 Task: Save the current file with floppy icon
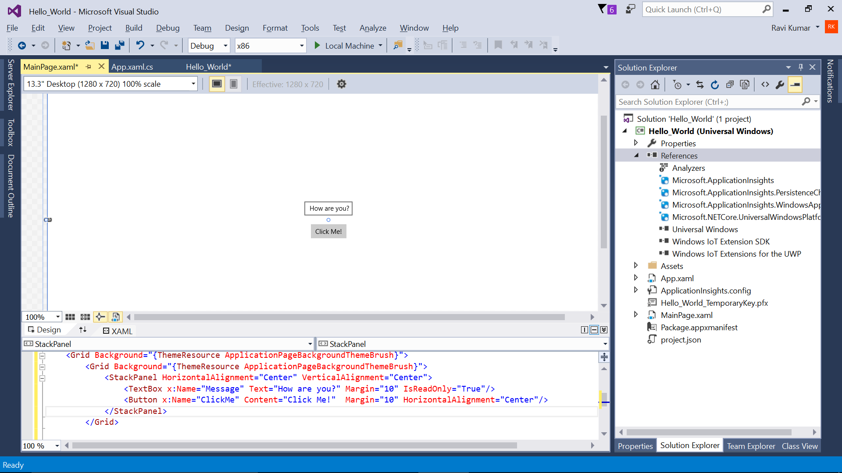[104, 46]
